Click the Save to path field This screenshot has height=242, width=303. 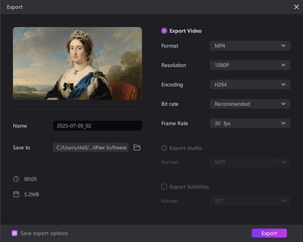[91, 148]
